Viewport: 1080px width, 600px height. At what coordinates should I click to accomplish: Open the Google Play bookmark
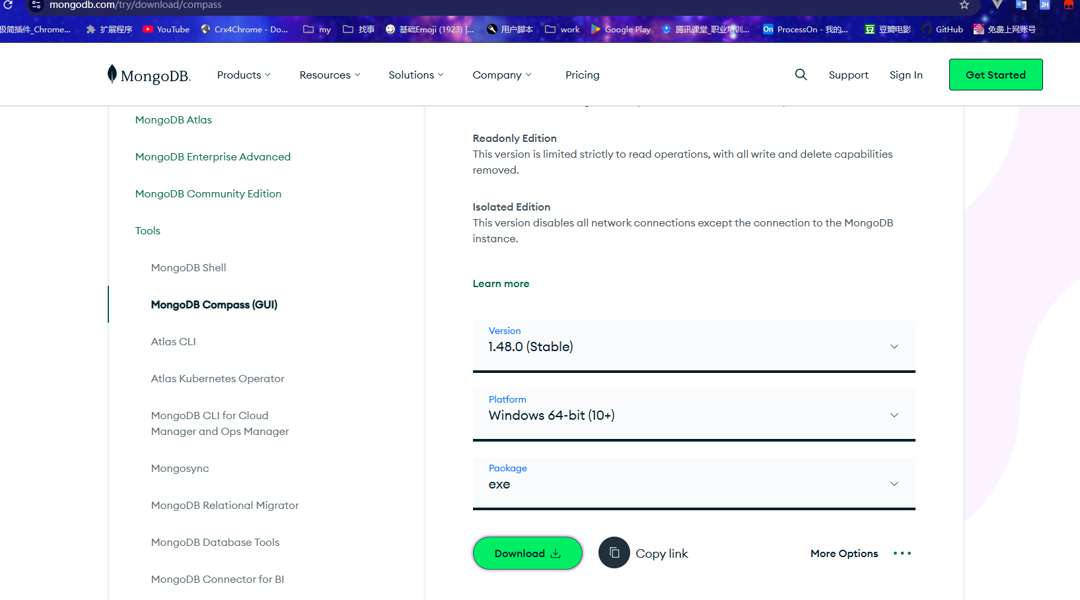(x=621, y=29)
